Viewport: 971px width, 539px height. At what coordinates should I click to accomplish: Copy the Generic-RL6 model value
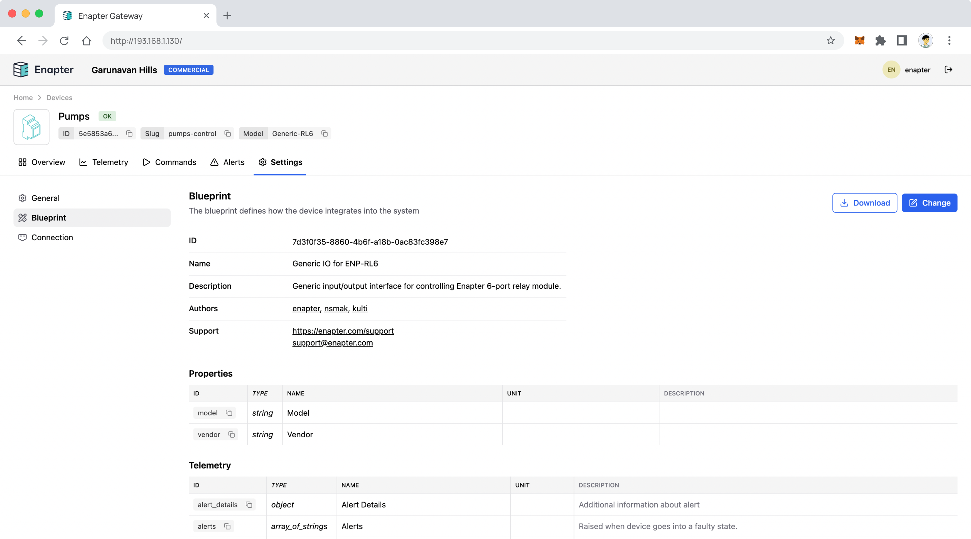tap(324, 134)
